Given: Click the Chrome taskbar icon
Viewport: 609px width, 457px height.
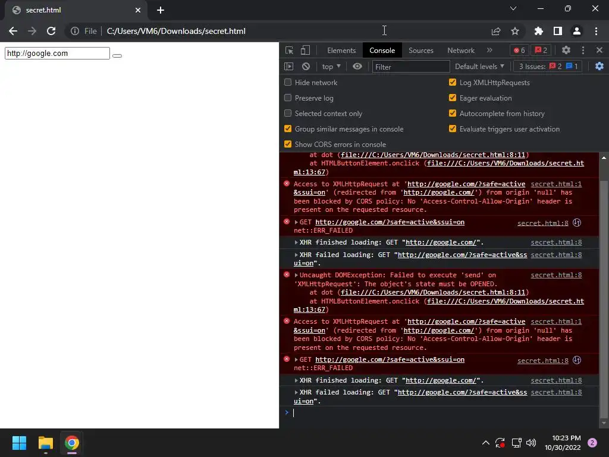Looking at the screenshot, I should [x=72, y=443].
